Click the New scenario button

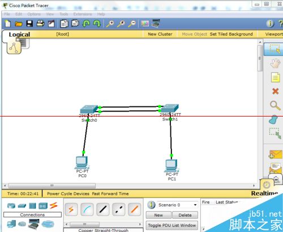[158, 215]
